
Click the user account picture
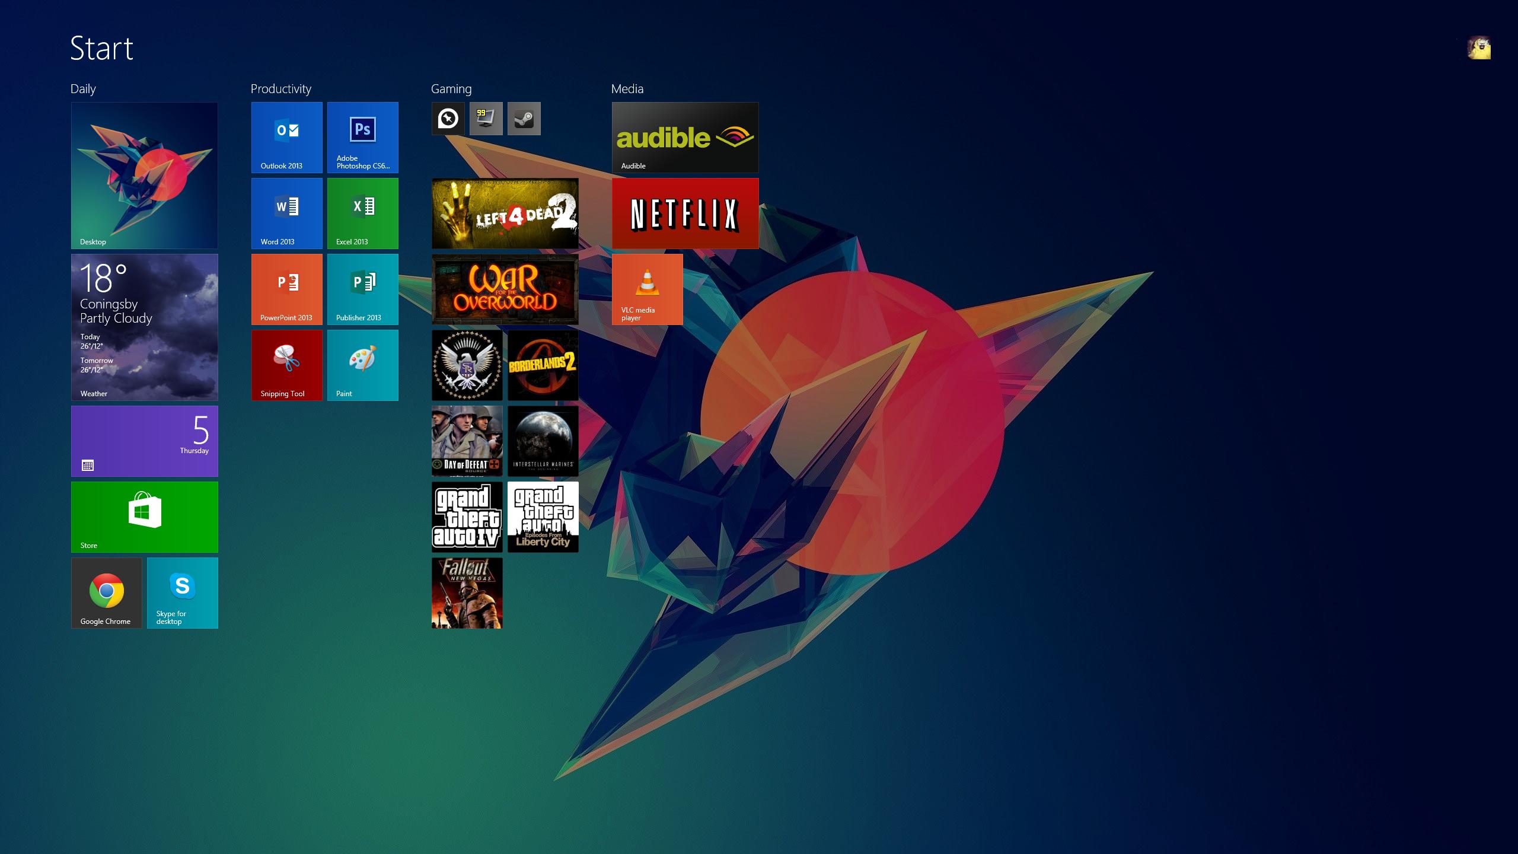coord(1479,48)
